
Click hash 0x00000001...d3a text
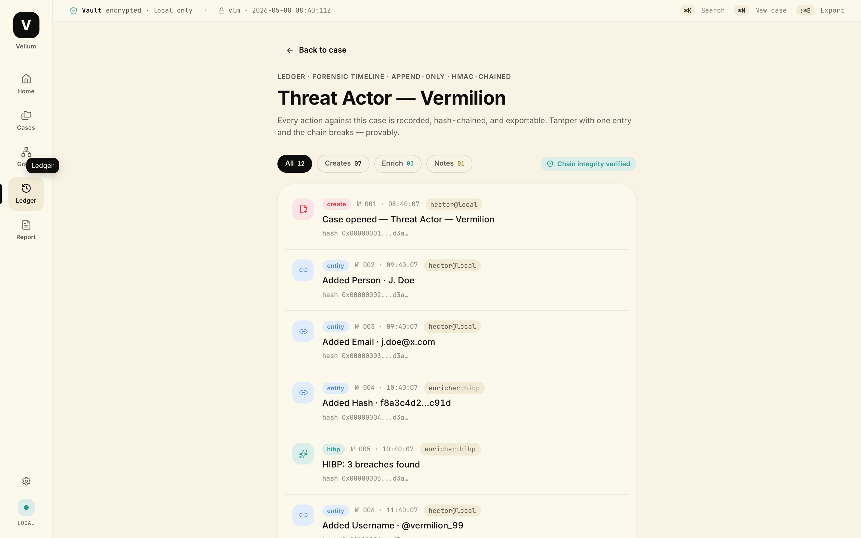pyautogui.click(x=365, y=233)
